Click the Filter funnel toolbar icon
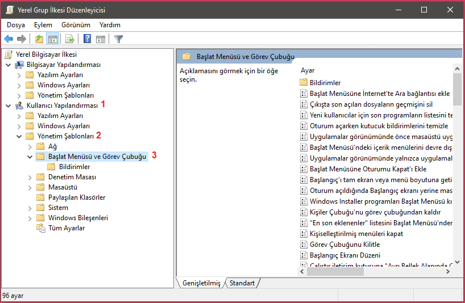Viewport: 465px width, 303px height. [x=118, y=39]
